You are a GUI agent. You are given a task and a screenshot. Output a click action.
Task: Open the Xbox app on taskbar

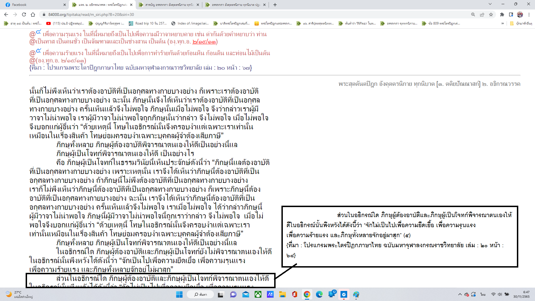click(x=258, y=294)
